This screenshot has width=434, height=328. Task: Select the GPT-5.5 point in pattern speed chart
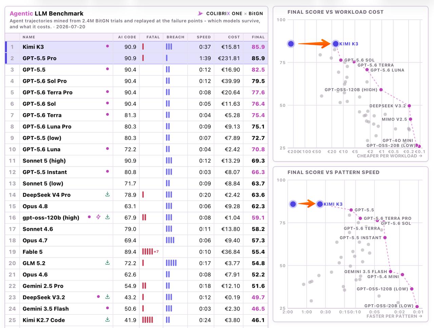[351, 210]
